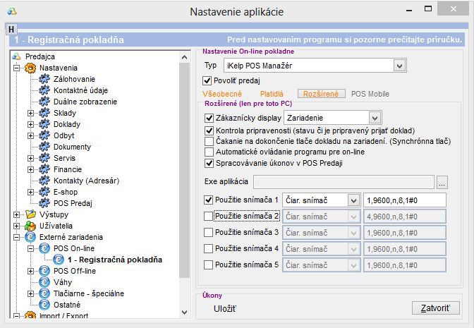The height and width of the screenshot is (328, 474).
Task: Click the Užívatelia users icon
Action: 30,226
